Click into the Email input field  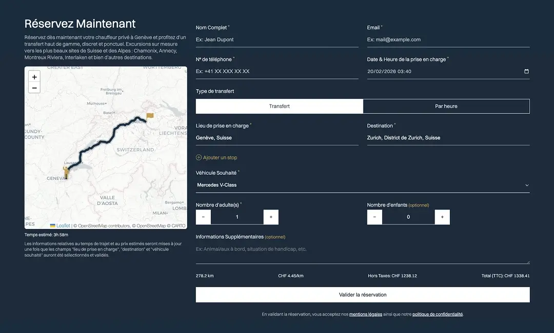point(448,39)
